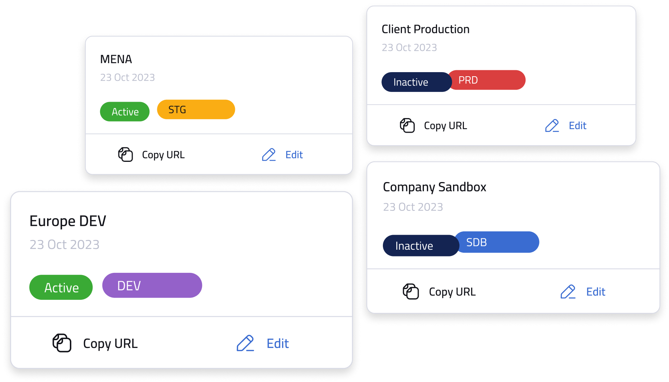This screenshot has width=669, height=382.
Task: Click copy icon on Client Production card
Action: (x=407, y=126)
